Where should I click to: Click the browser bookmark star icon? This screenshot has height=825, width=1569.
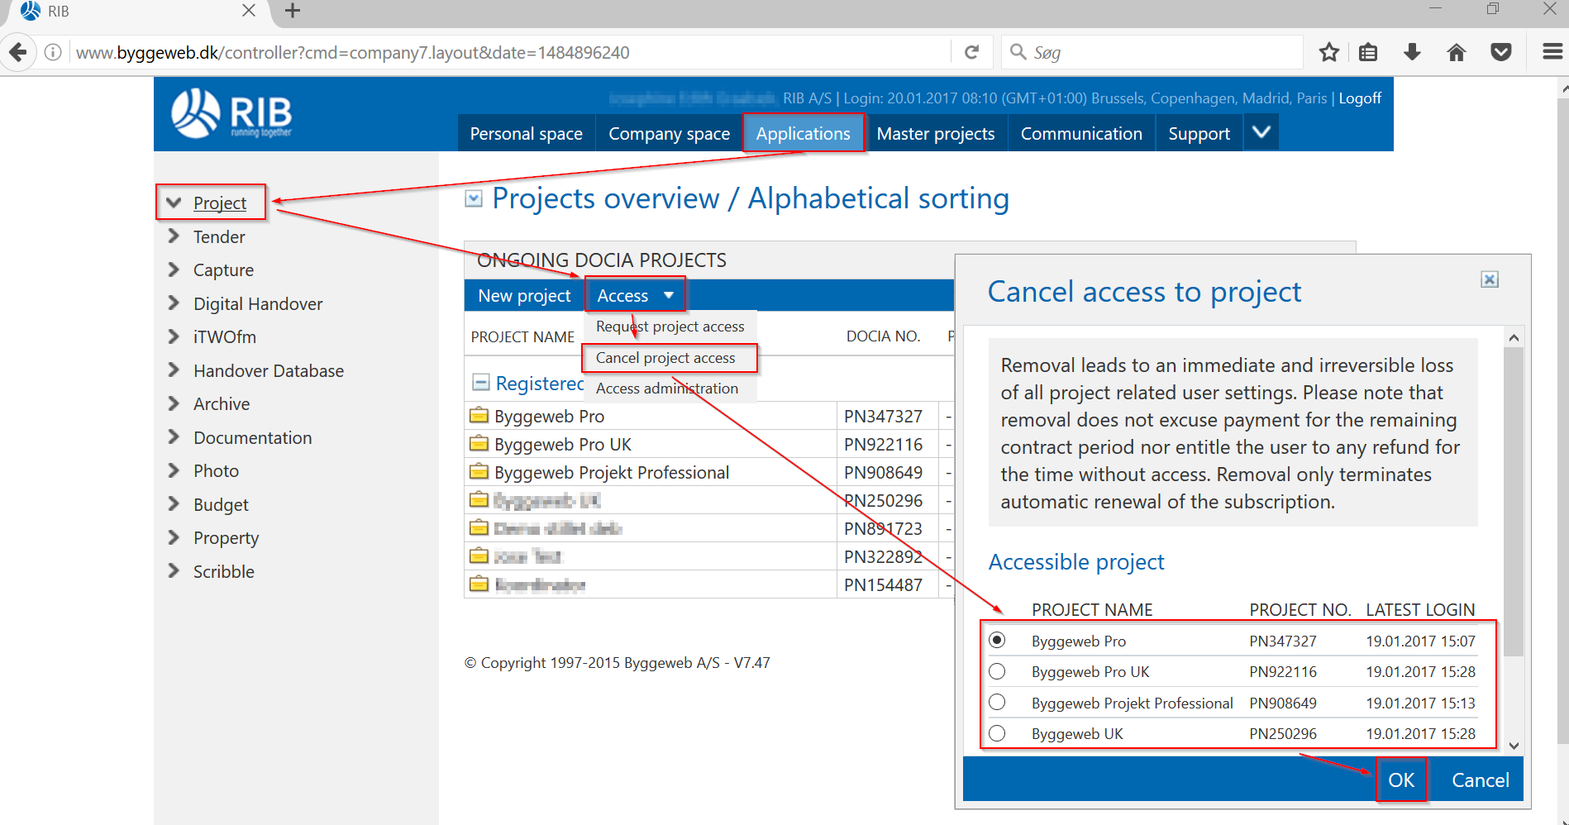pos(1328,53)
